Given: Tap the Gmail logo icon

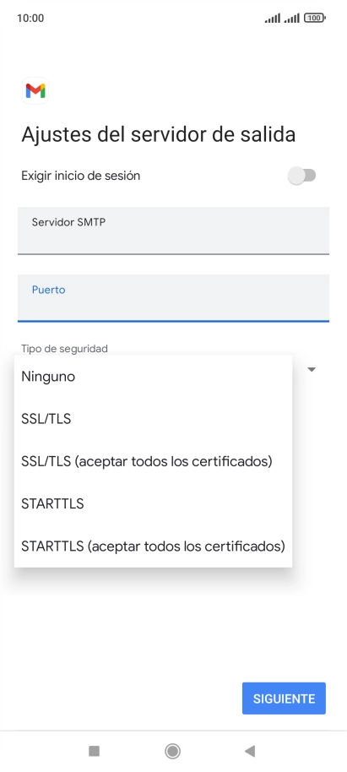Looking at the screenshot, I should point(35,90).
